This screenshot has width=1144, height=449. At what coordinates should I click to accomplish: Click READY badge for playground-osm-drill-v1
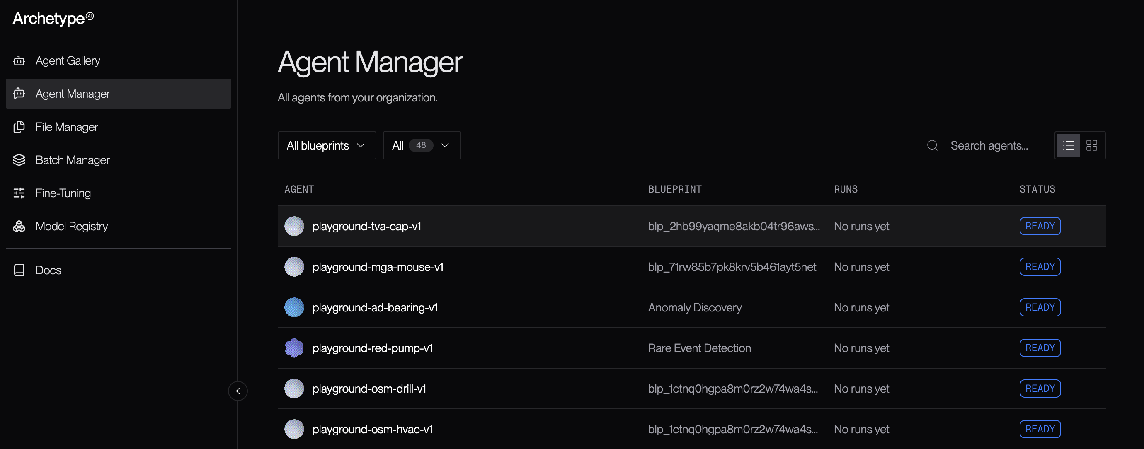coord(1040,389)
